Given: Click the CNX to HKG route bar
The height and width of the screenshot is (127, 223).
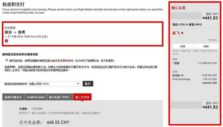Looking at the screenshot, I should coord(195,46).
